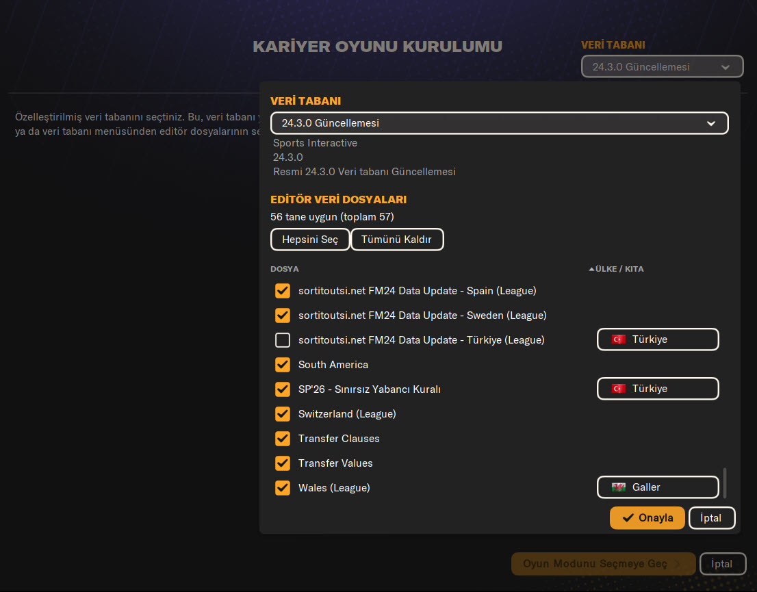Click the checkmark icon on Onayla button
The width and height of the screenshot is (757, 592).
click(x=628, y=518)
